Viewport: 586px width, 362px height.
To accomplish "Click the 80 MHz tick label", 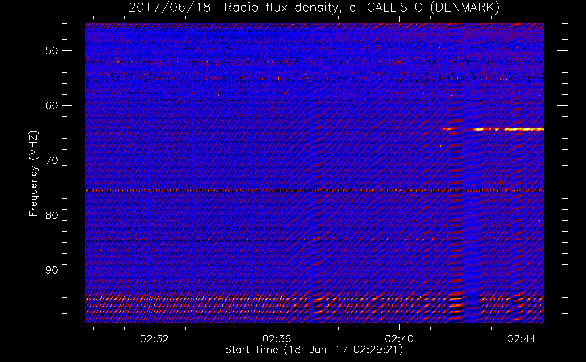I will click(x=52, y=215).
